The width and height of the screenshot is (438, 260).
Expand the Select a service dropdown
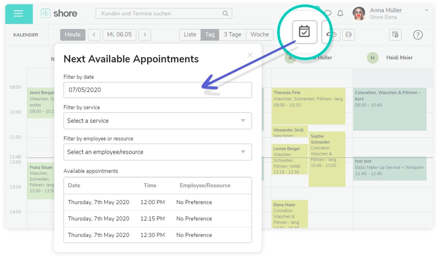tap(158, 121)
